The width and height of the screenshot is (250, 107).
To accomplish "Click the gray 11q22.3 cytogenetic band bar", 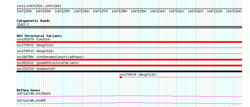I will tap(129, 27).
